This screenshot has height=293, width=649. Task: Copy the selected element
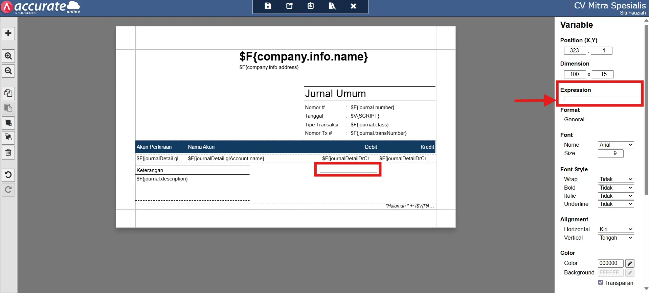coord(8,93)
